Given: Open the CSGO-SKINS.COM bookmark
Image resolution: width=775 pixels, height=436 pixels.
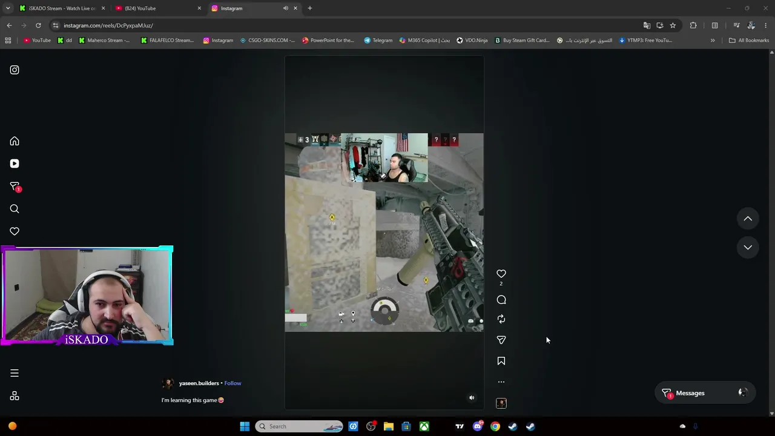Looking at the screenshot, I should [x=267, y=41].
